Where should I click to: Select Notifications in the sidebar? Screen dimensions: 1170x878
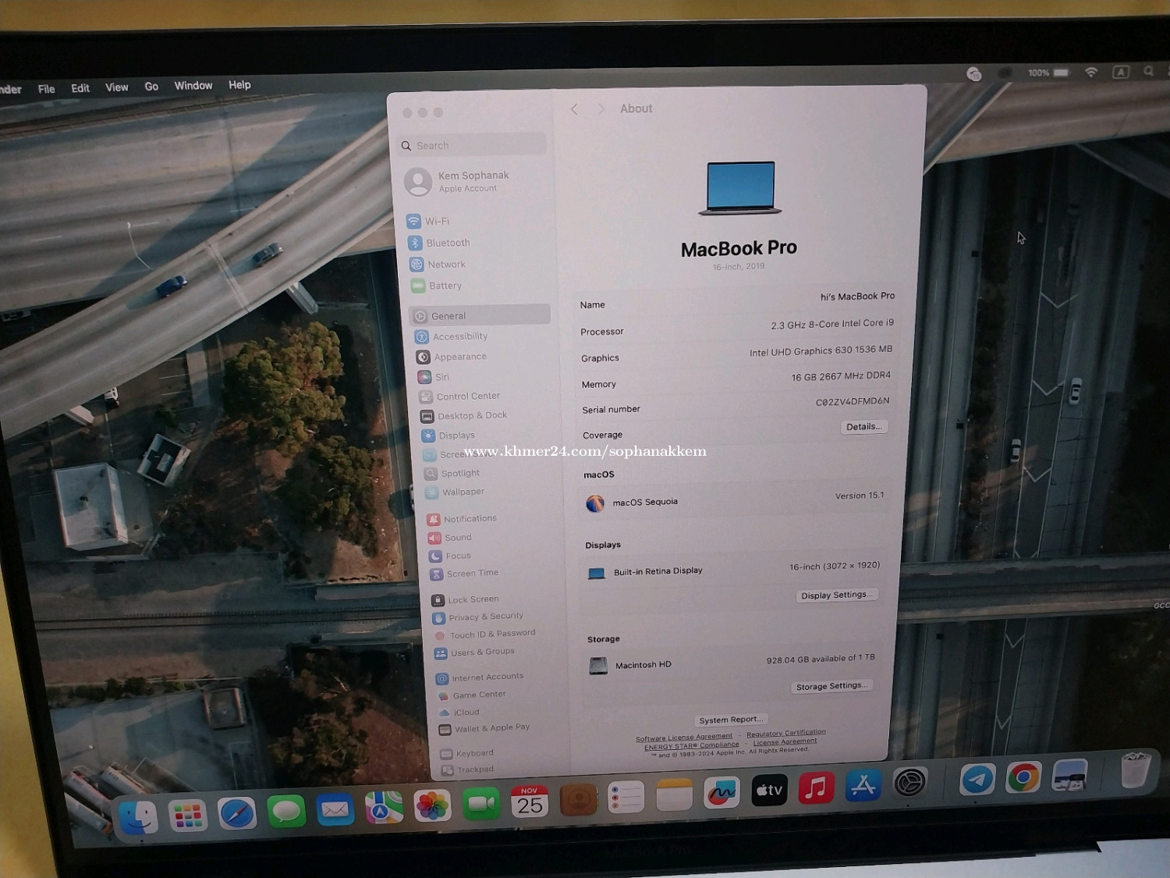[x=470, y=519]
